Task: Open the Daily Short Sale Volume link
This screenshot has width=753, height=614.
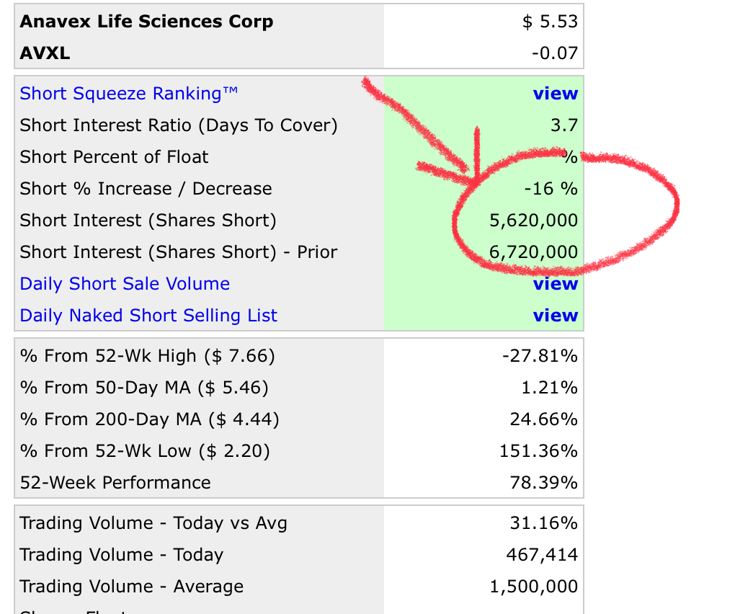Action: pos(125,283)
